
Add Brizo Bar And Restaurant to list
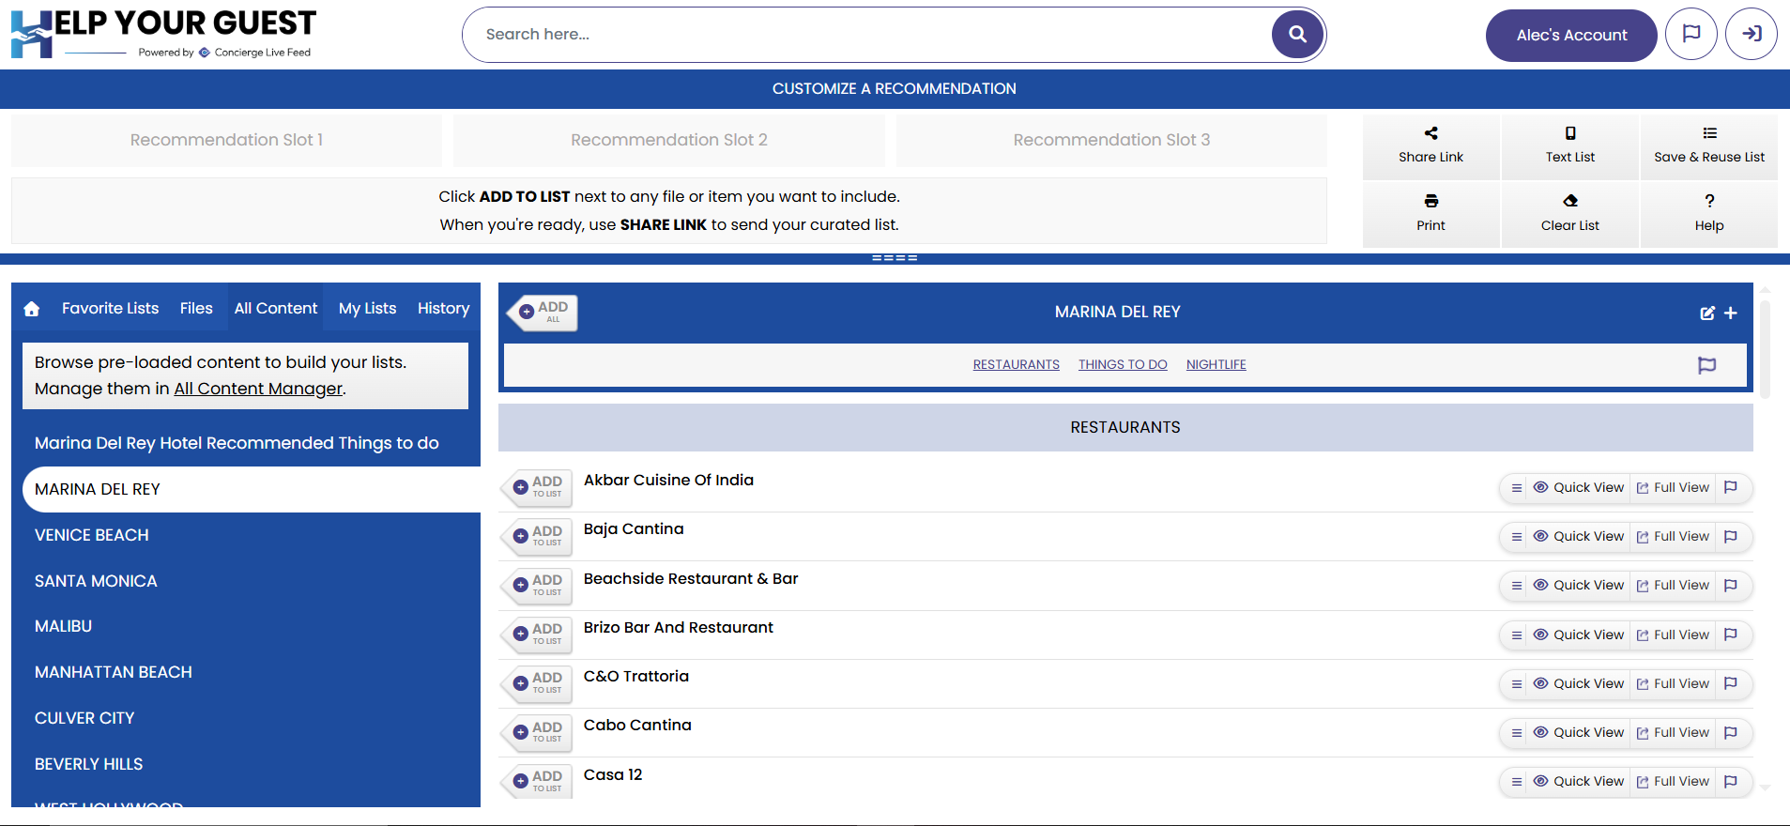point(536,635)
